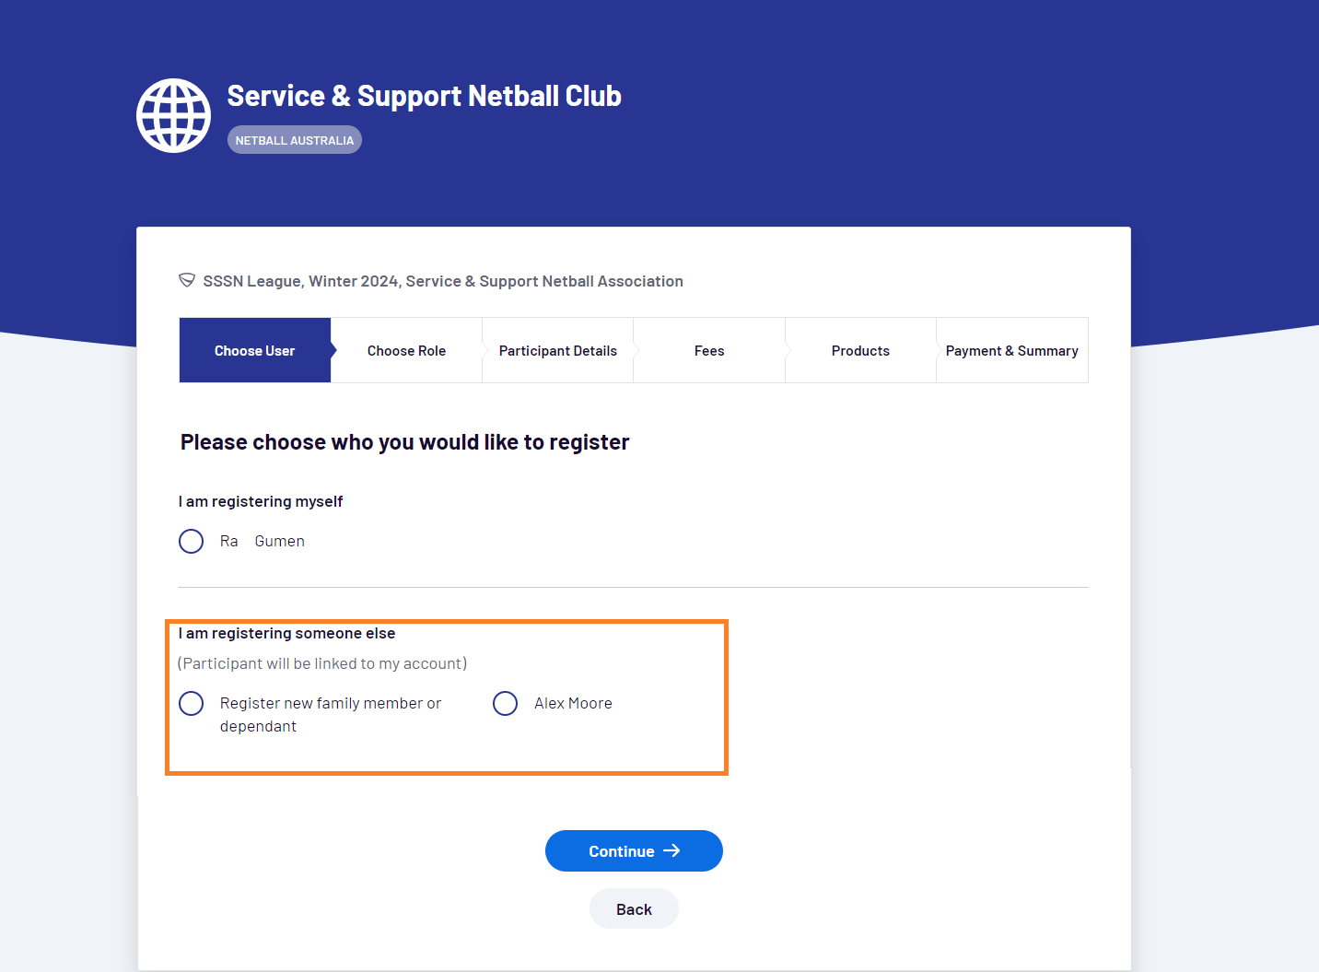Click the SSSN League, Winter 2024 text
The image size is (1319, 972).
coord(300,281)
